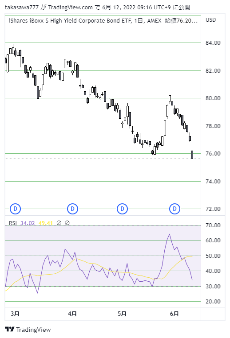Click the 40.00 RSI scale label
This screenshot has width=230, height=338.
click(213, 271)
